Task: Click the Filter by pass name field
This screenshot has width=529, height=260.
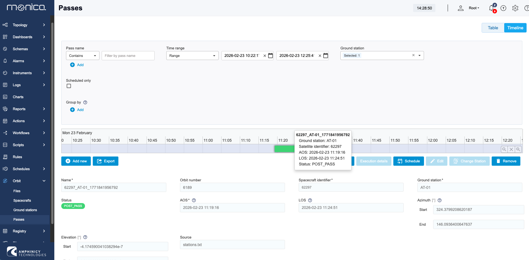Action: 128,56
